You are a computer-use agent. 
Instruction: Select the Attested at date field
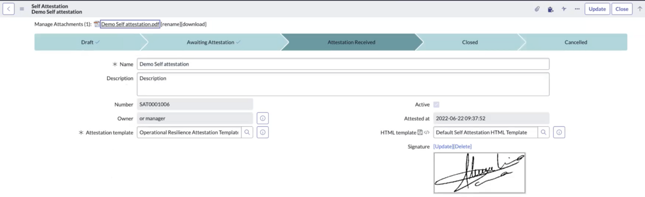pos(491,118)
